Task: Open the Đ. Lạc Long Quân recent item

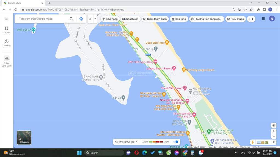Action: (7, 61)
